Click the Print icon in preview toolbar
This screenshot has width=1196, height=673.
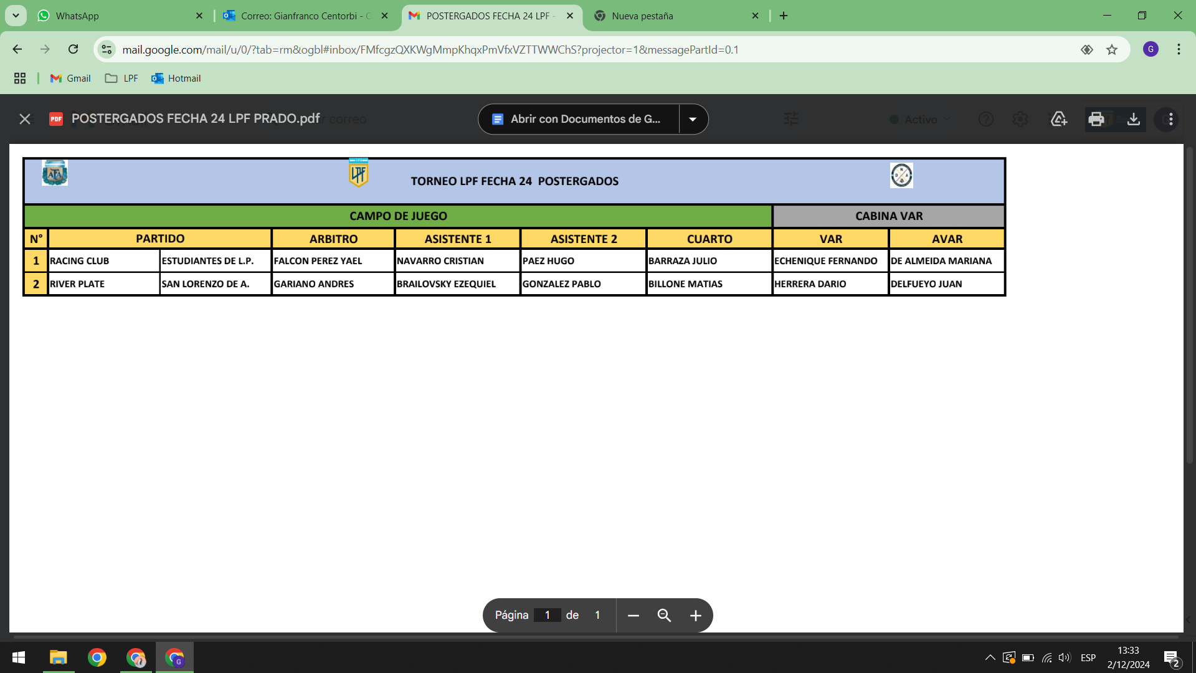click(x=1096, y=119)
